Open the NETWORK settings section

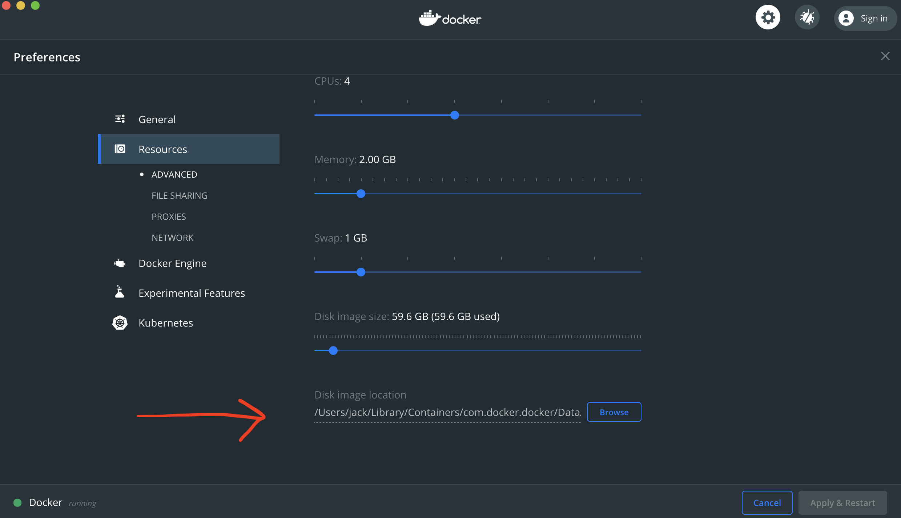[x=172, y=238]
